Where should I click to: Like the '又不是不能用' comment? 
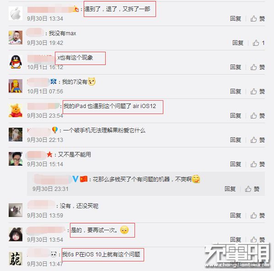258,164
